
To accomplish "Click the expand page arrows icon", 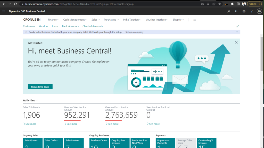I will coord(237,26).
